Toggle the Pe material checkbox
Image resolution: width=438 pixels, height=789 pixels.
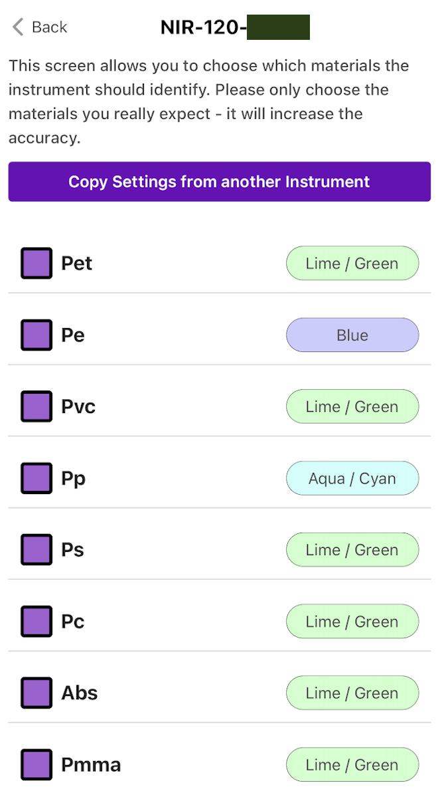tap(36, 335)
